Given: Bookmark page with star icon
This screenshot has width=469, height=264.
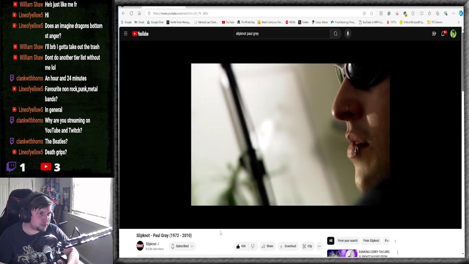Looking at the screenshot, I should [372, 13].
